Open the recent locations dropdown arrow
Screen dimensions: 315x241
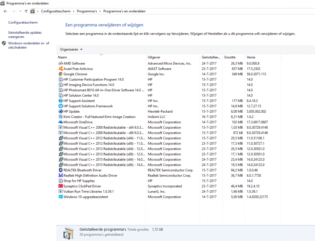(x=20, y=11)
